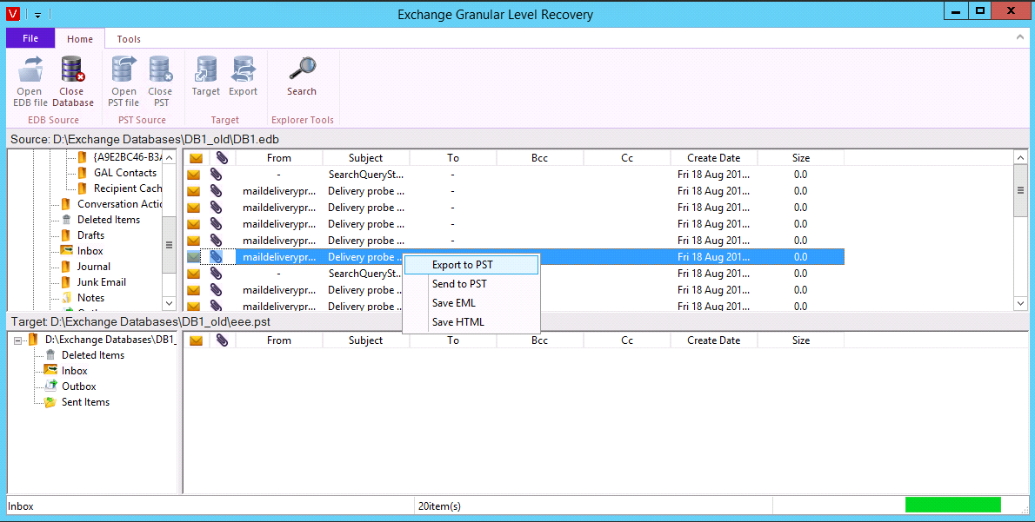Select Inbox in target PST tree
The width and height of the screenshot is (1035, 522).
[74, 371]
